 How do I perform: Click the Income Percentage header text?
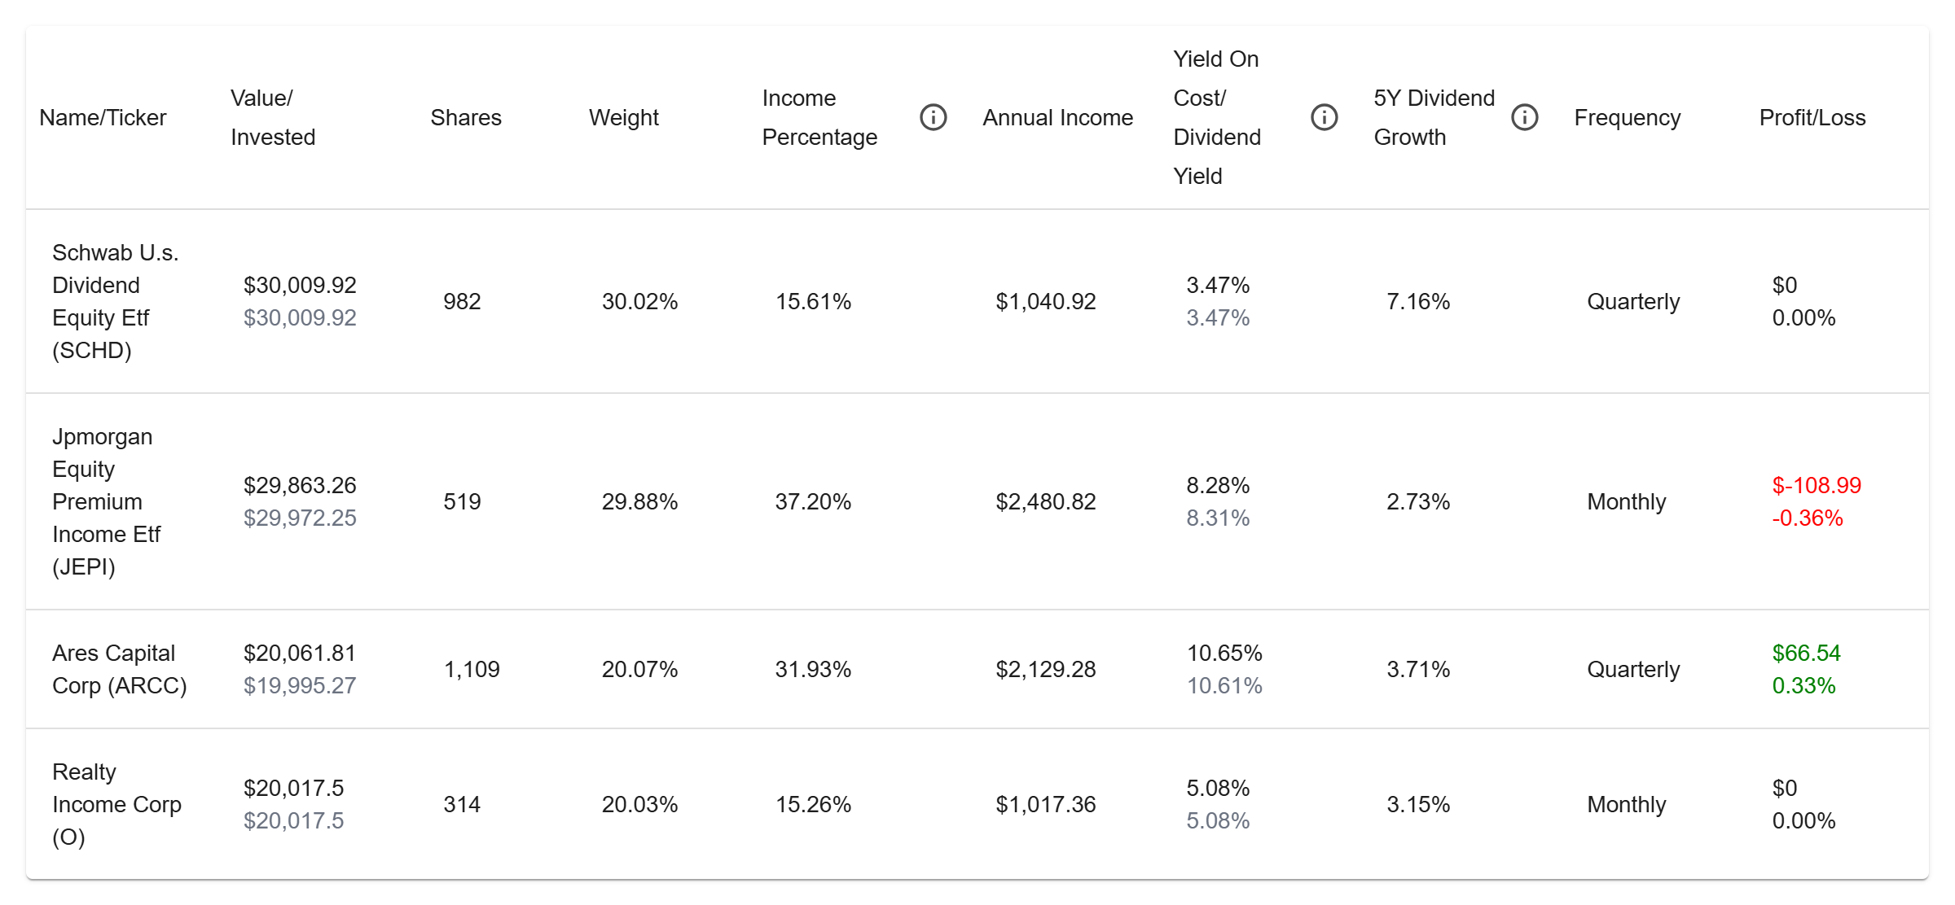pos(819,117)
